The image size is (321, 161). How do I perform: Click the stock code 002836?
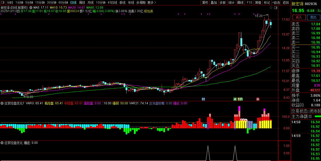pos(311,4)
